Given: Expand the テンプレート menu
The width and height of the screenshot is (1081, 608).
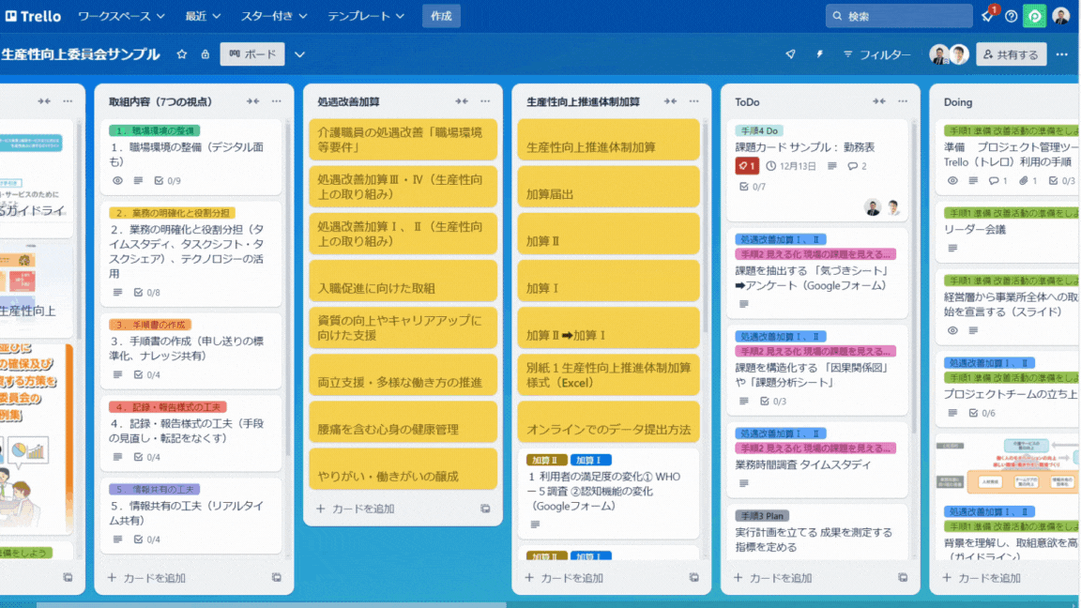Looking at the screenshot, I should [x=365, y=16].
